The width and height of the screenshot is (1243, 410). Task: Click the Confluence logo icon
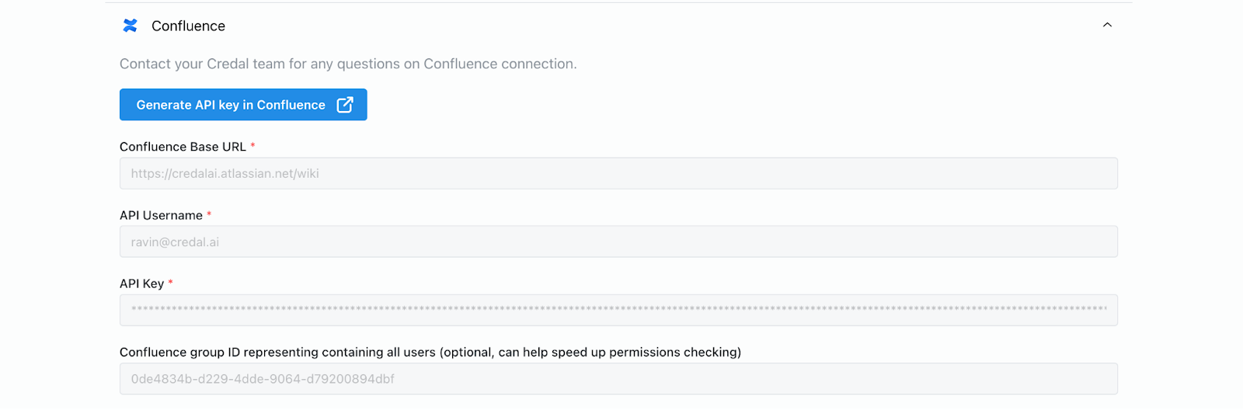coord(130,26)
